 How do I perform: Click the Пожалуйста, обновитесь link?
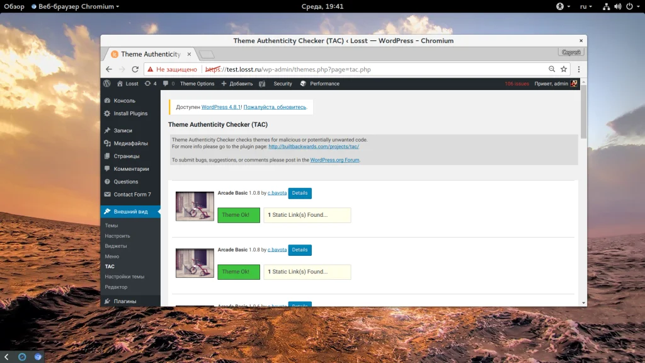tap(275, 107)
